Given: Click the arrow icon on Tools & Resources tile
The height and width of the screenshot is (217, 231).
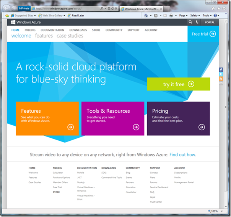Looking at the screenshot, I should click(x=136, y=127).
